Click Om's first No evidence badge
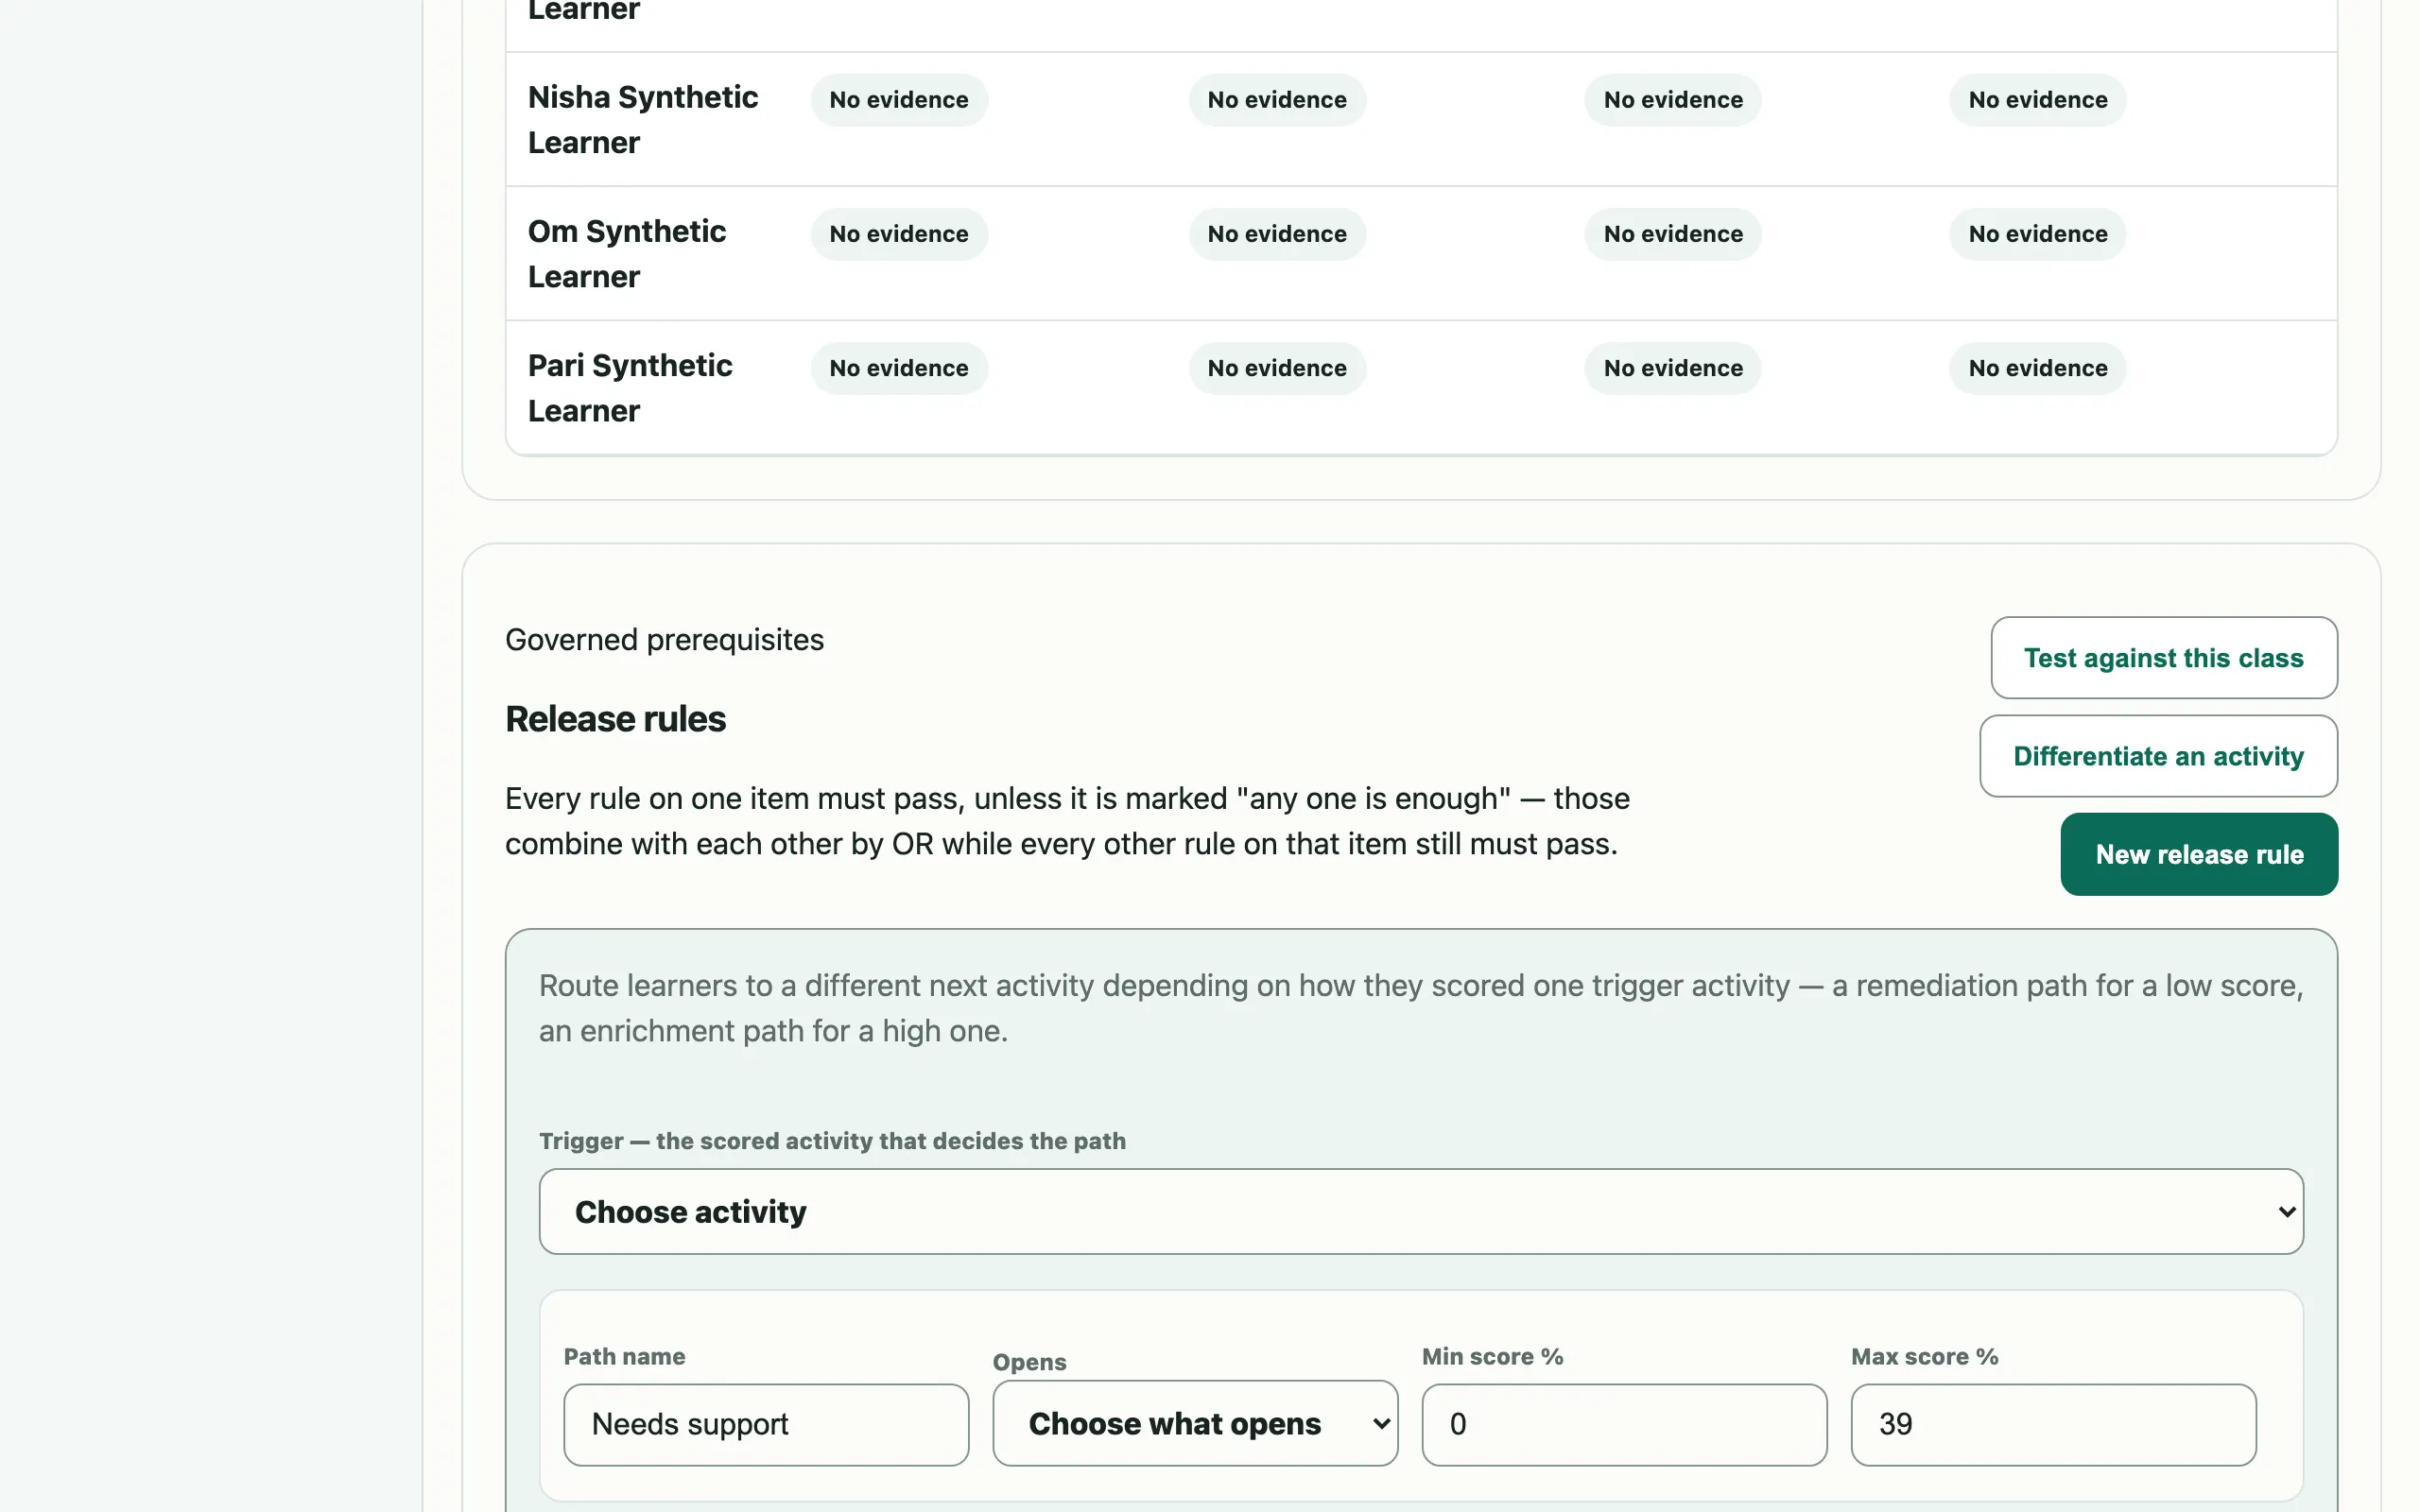2420x1512 pixels. 899,234
